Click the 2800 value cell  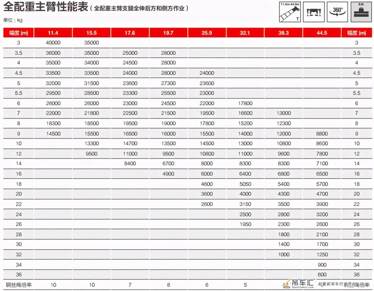[x=284, y=214]
